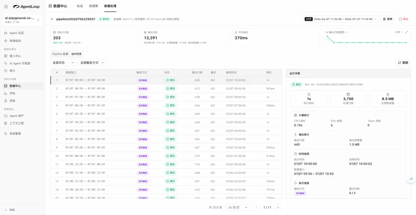Click the floating link icon at right edge
This screenshot has width=416, height=215.
point(411,179)
